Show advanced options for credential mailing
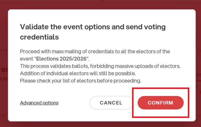This screenshot has height=127, width=201. click(x=39, y=103)
